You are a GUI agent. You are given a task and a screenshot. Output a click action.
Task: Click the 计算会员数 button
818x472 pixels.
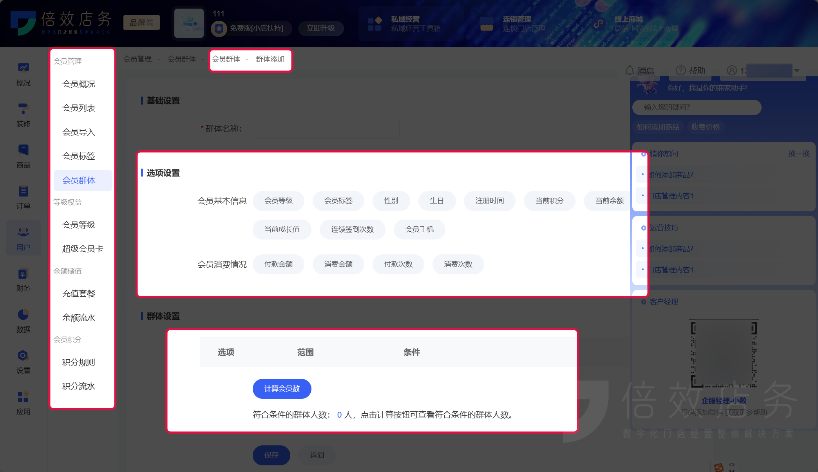click(282, 389)
